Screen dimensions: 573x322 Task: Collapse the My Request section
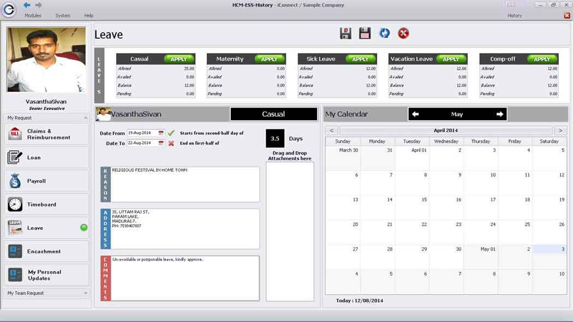click(x=86, y=118)
